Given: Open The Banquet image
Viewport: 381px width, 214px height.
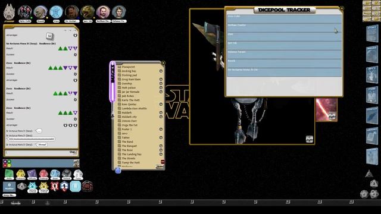Looking at the screenshot, I should click(129, 146).
